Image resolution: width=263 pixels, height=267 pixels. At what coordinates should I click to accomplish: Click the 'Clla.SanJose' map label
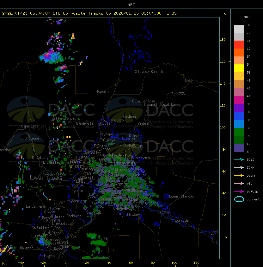pyautogui.click(x=144, y=101)
